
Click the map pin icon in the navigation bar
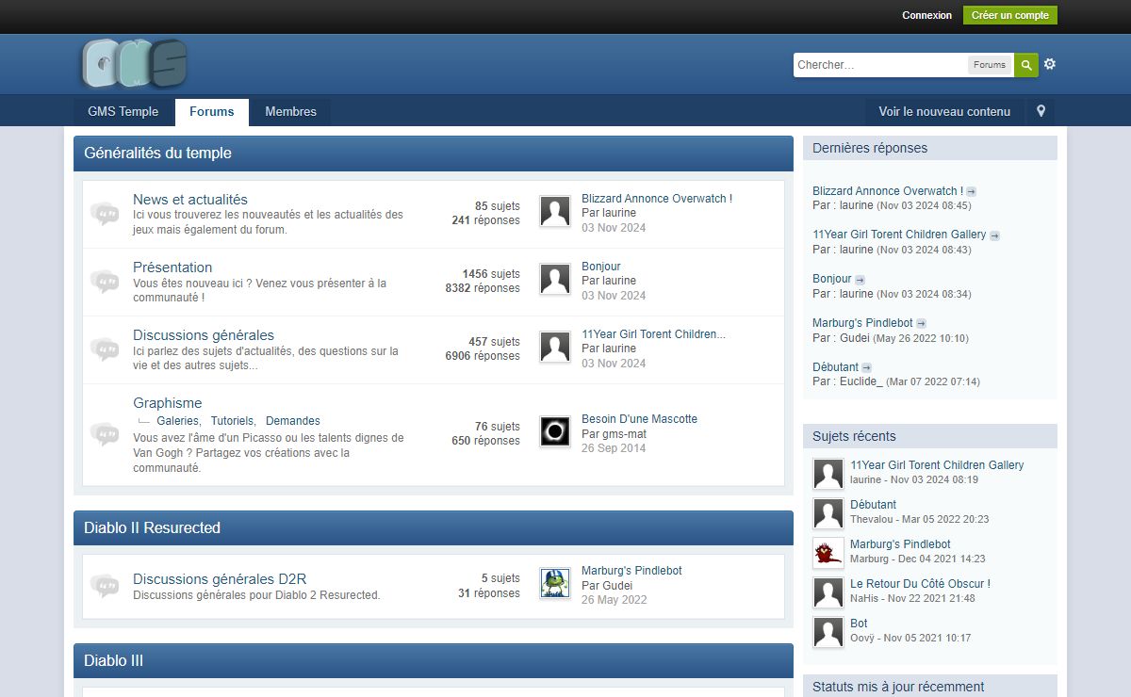click(x=1041, y=111)
